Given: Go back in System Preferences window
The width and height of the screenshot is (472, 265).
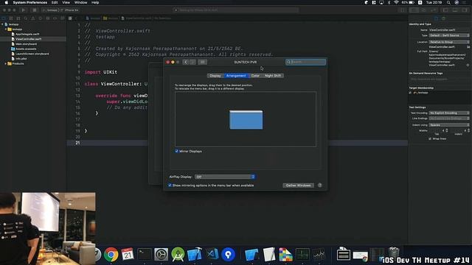Looking at the screenshot, I should point(185,62).
